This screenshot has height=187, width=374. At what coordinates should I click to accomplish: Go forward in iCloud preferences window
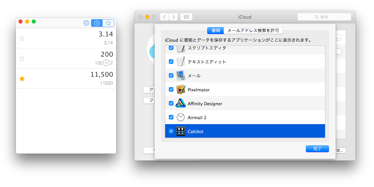click(x=173, y=17)
